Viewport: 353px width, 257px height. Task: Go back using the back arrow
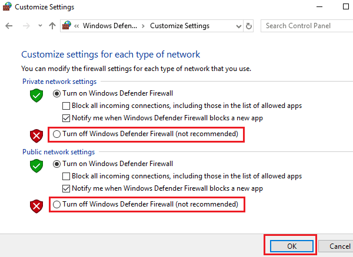[9, 26]
